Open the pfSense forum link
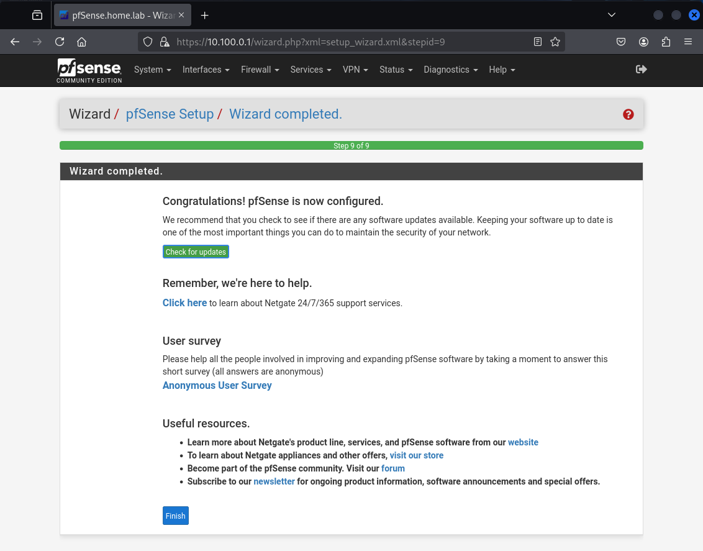The width and height of the screenshot is (703, 551). point(392,468)
